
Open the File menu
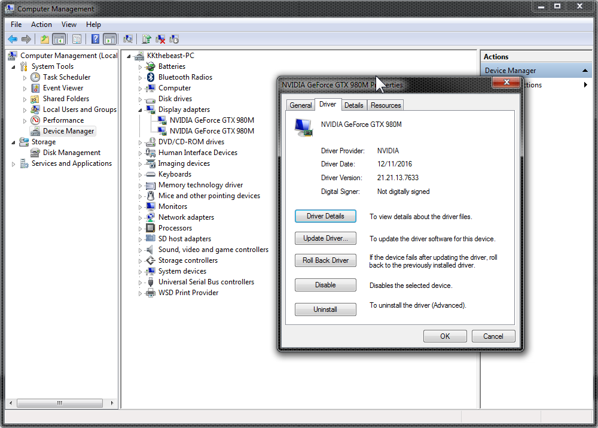pos(16,25)
